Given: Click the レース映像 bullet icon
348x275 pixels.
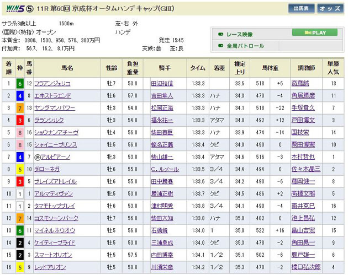Looking at the screenshot, I should [222, 34].
